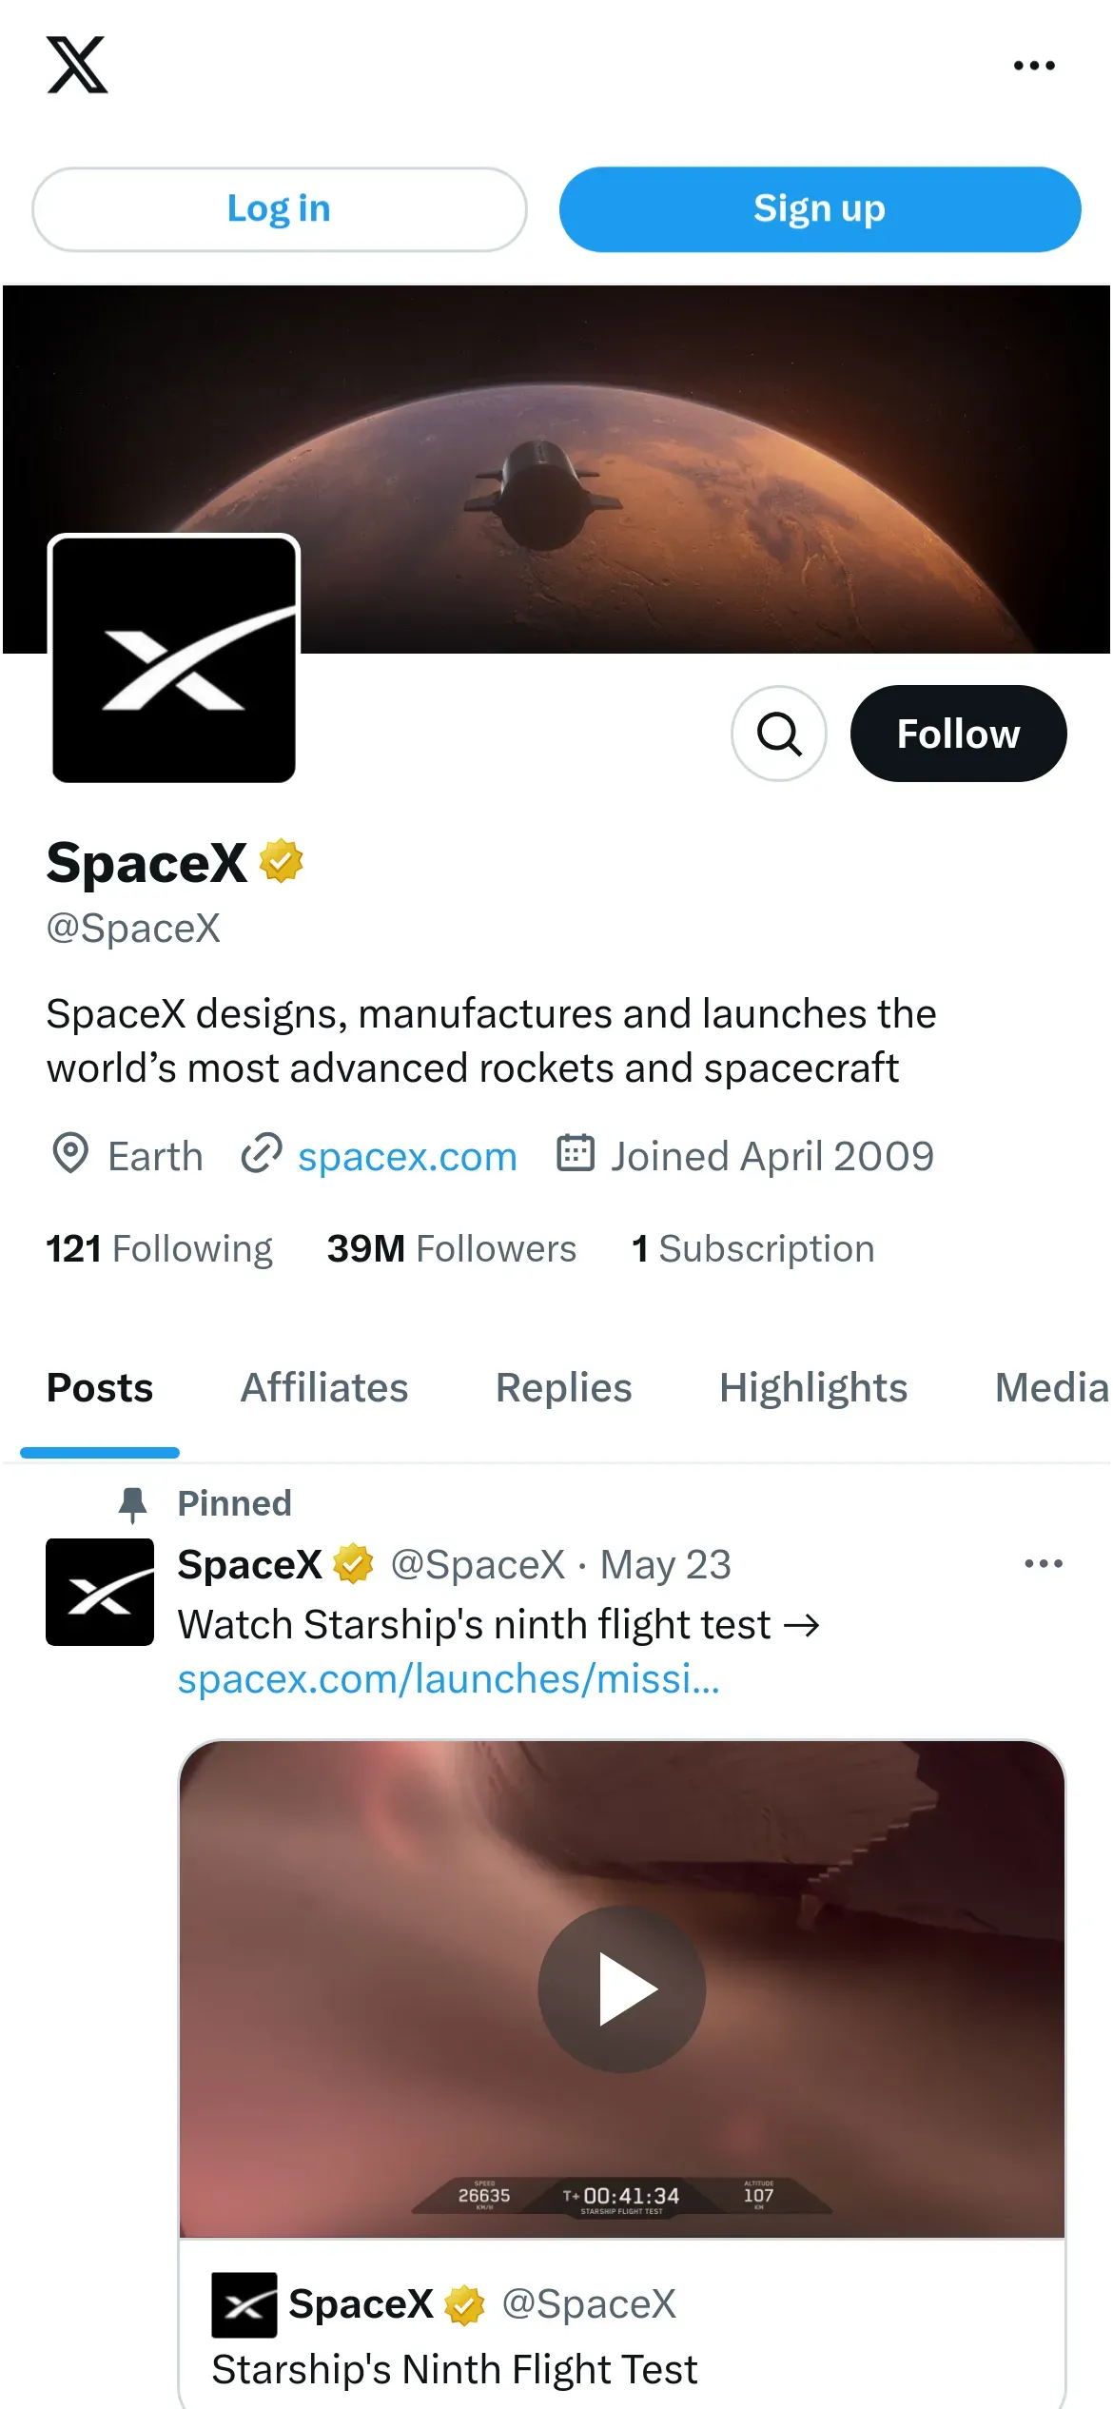Open the SpaceX profile avatar
Viewport: 1113px width, 2409px height.
[174, 658]
